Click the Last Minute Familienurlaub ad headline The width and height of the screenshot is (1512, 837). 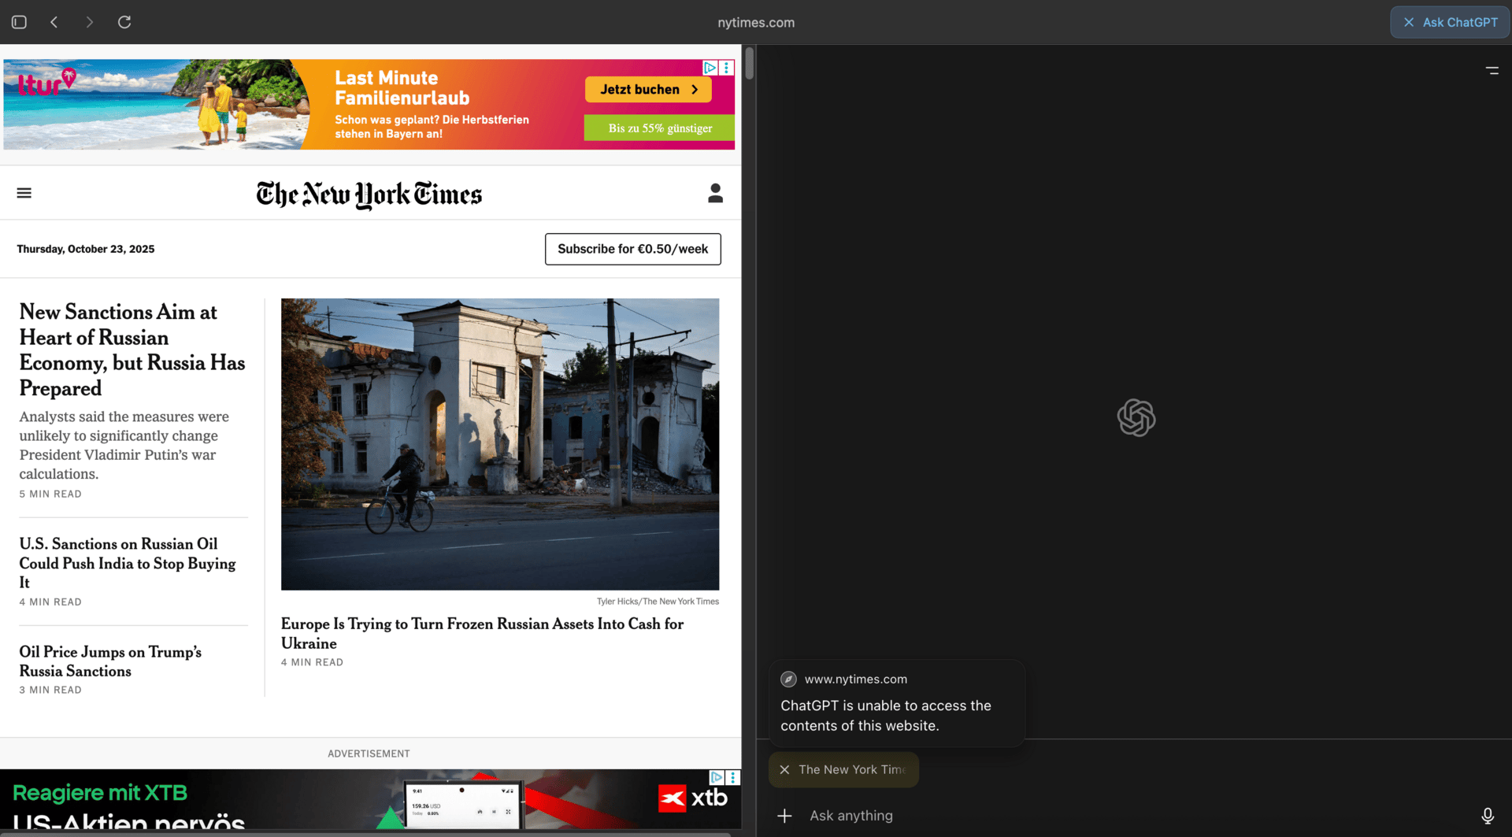[402, 87]
